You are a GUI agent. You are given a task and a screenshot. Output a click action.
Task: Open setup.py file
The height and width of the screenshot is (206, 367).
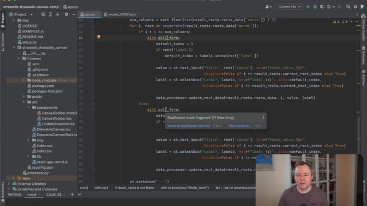[x=29, y=42]
